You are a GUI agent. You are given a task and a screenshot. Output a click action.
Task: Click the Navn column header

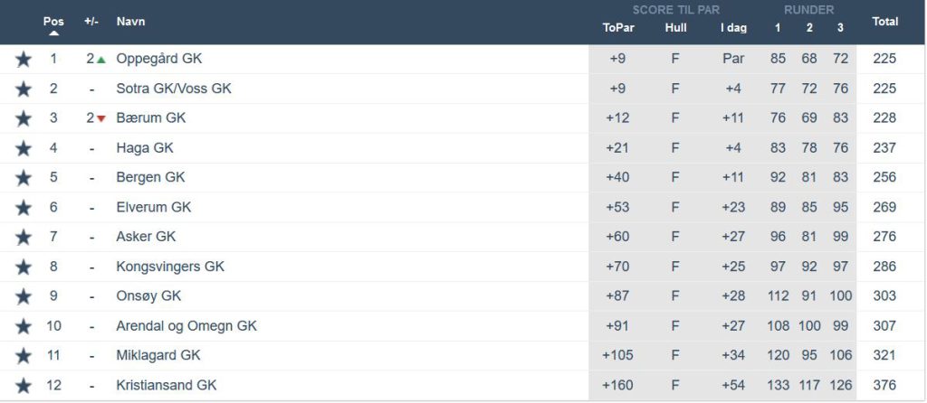[130, 21]
